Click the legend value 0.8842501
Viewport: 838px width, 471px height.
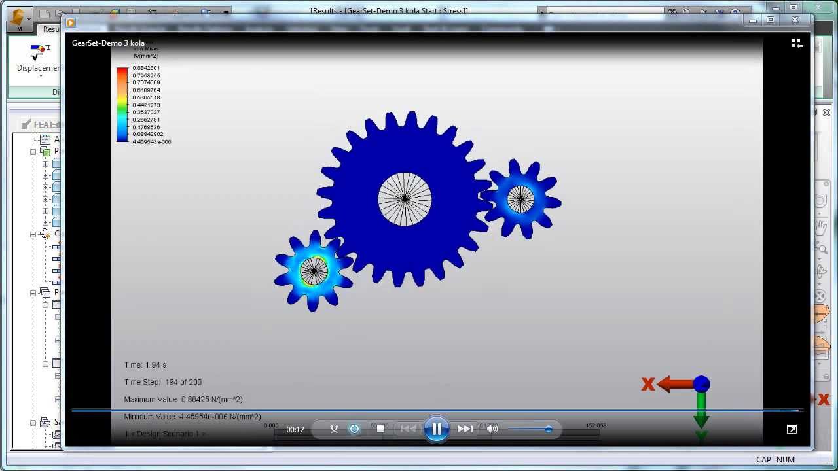146,68
